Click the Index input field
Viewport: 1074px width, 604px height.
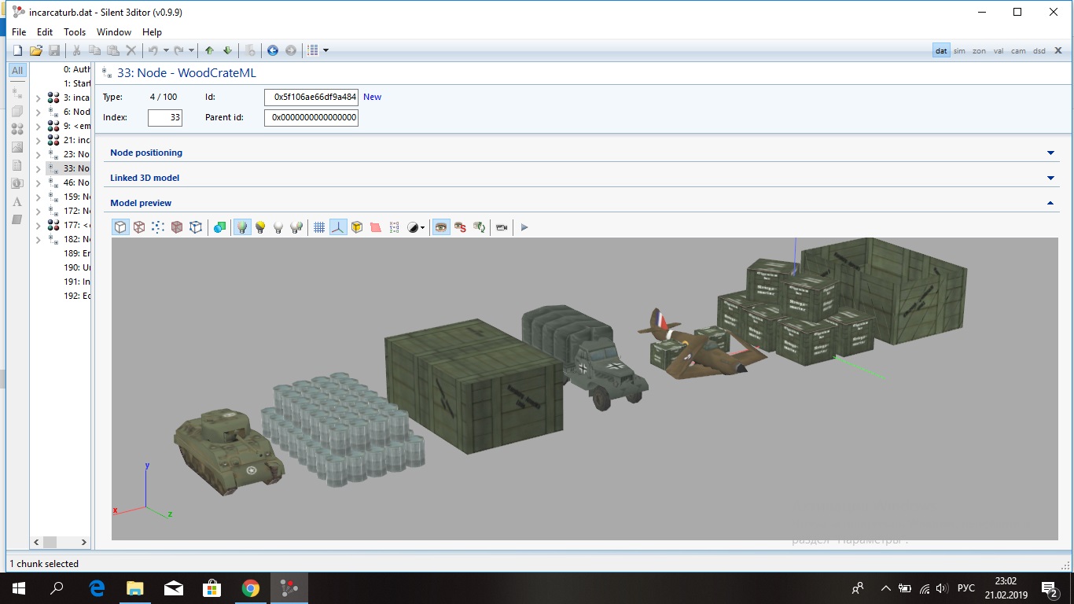point(165,118)
